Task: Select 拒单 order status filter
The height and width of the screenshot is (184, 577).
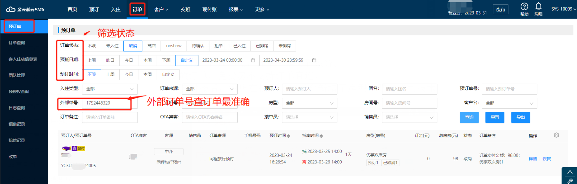Action: [x=218, y=46]
